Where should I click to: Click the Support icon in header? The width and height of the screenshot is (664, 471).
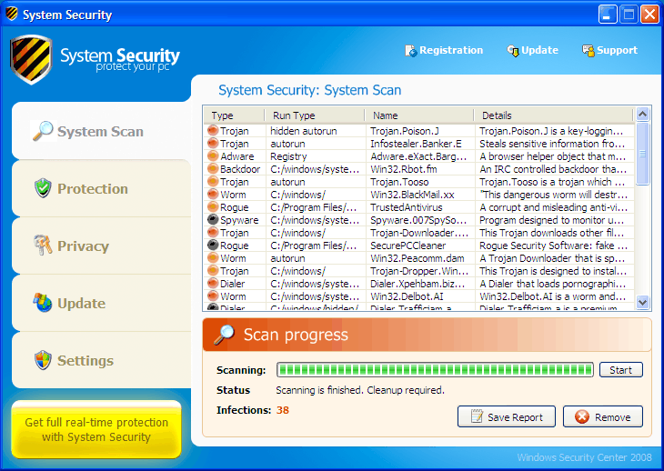coord(589,51)
